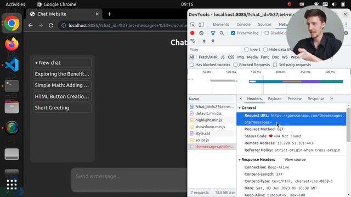Open the Short Greeting chat

pyautogui.click(x=62, y=108)
